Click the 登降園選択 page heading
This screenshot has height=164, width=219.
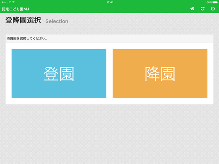23,20
